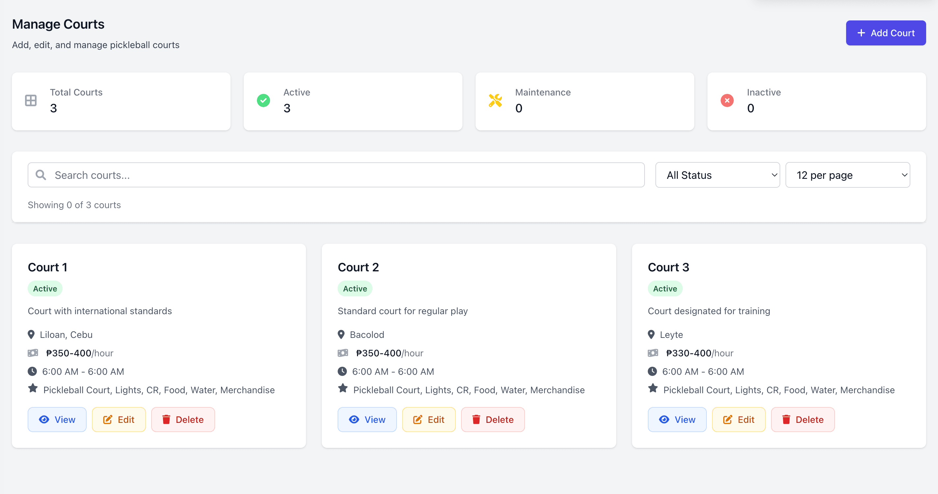Click the pencil icon in Court 2 Edit button

pyautogui.click(x=418, y=419)
